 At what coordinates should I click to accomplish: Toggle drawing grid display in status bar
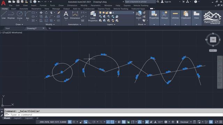[x=70, y=122]
